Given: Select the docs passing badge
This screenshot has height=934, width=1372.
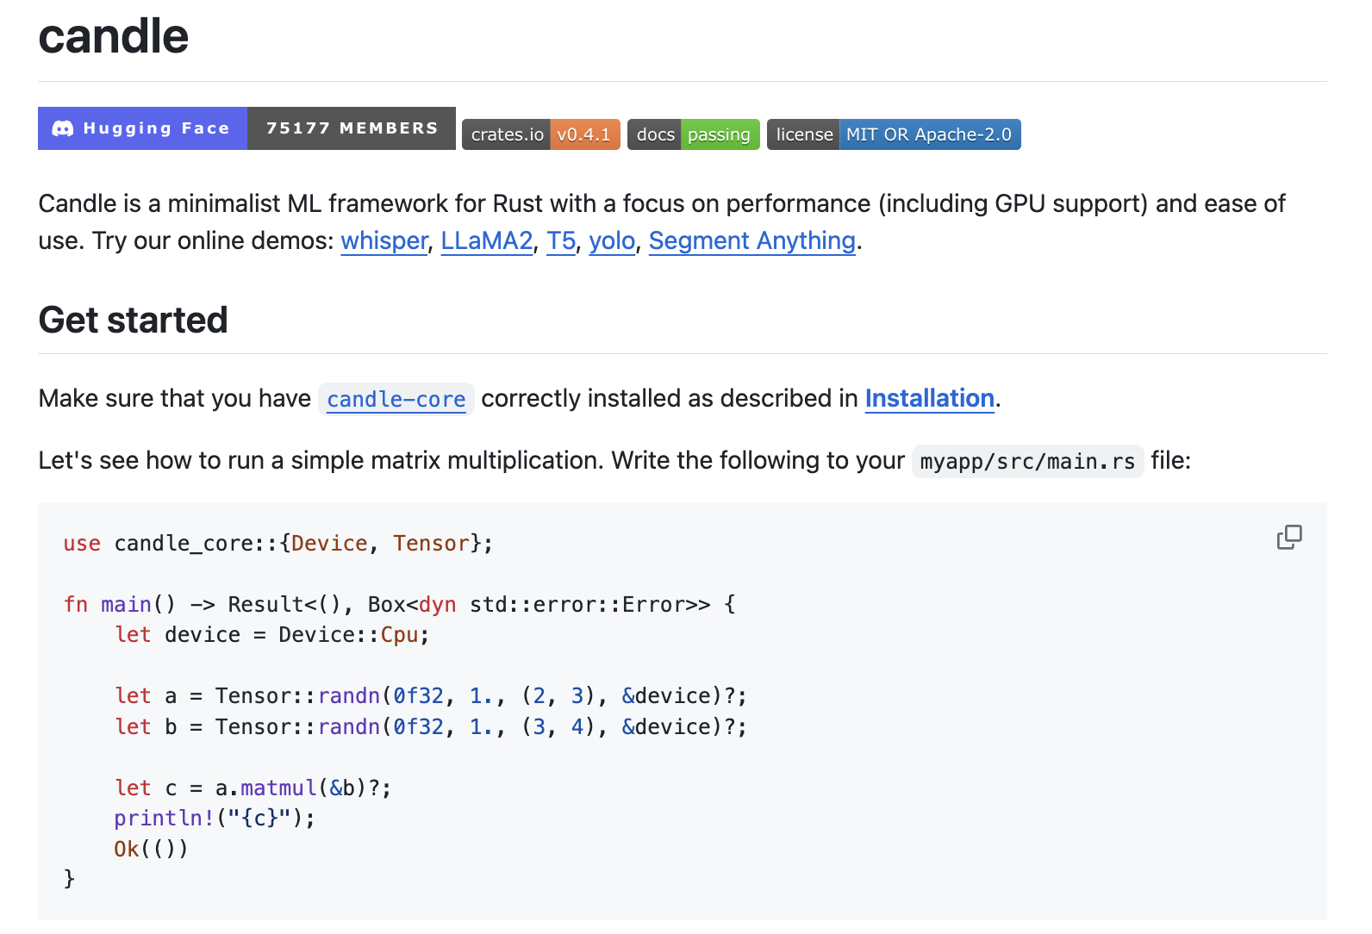Looking at the screenshot, I should (693, 134).
